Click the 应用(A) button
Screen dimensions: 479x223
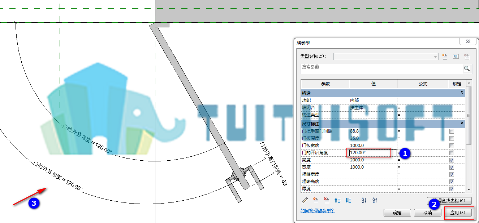(x=458, y=213)
